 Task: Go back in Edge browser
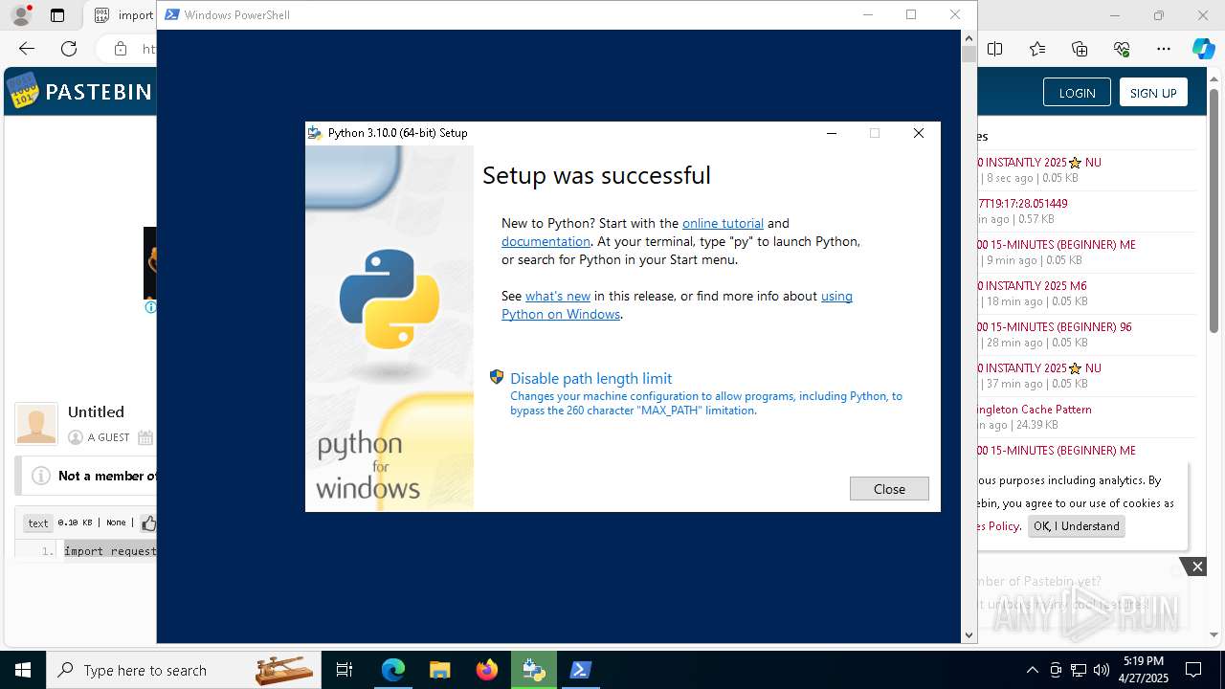click(x=27, y=49)
